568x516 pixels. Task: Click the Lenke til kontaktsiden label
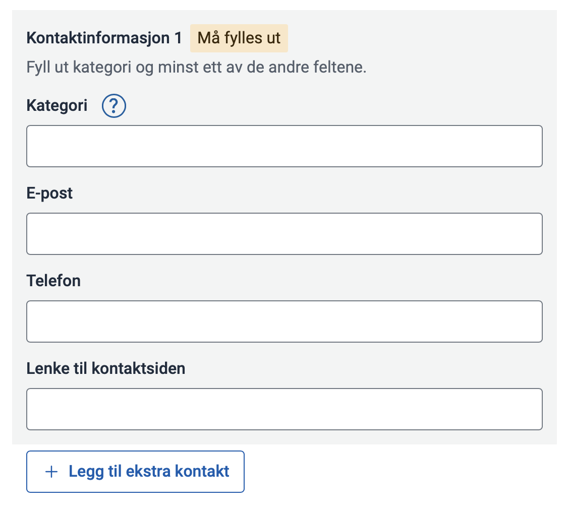tap(106, 368)
